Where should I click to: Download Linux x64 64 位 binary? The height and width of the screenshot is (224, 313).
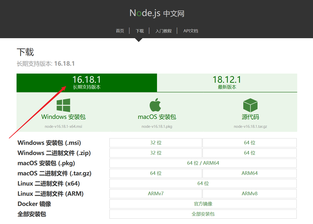[203, 184]
